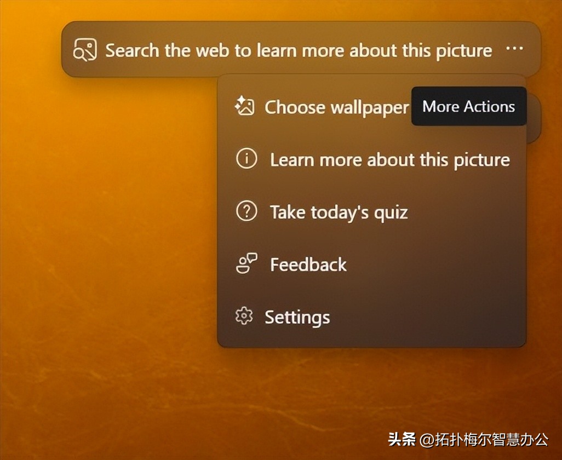The width and height of the screenshot is (562, 460).
Task: Click the @拓扑梅尔智慧办公 watermark handle
Action: (484, 439)
